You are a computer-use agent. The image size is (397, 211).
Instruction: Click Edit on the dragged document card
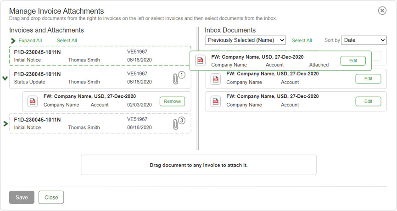point(353,61)
